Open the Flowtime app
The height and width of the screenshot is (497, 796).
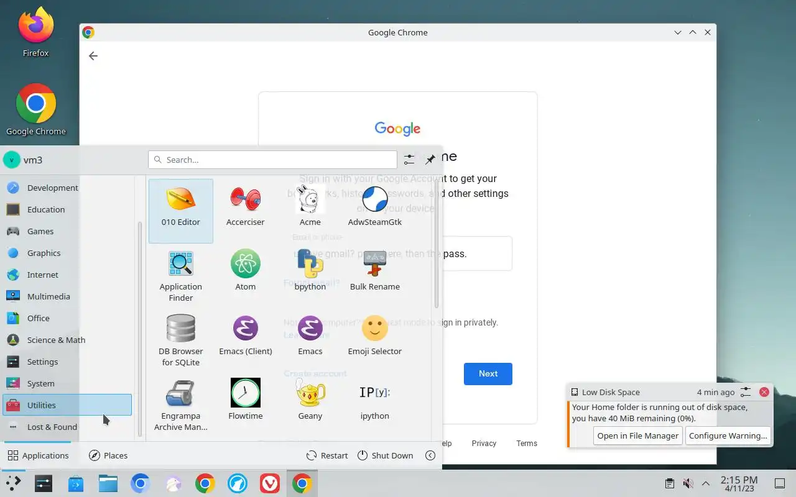coord(246,404)
